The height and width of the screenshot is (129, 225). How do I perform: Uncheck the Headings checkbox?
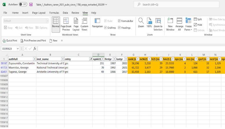[120, 28]
